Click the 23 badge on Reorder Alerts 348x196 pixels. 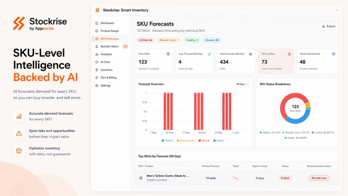tap(125, 47)
